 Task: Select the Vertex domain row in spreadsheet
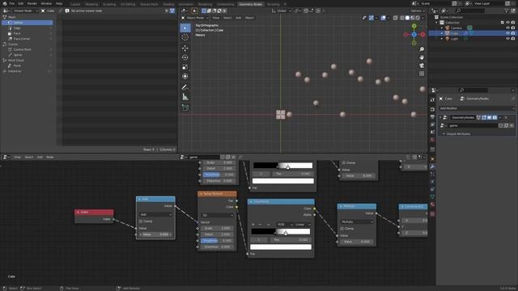28,23
